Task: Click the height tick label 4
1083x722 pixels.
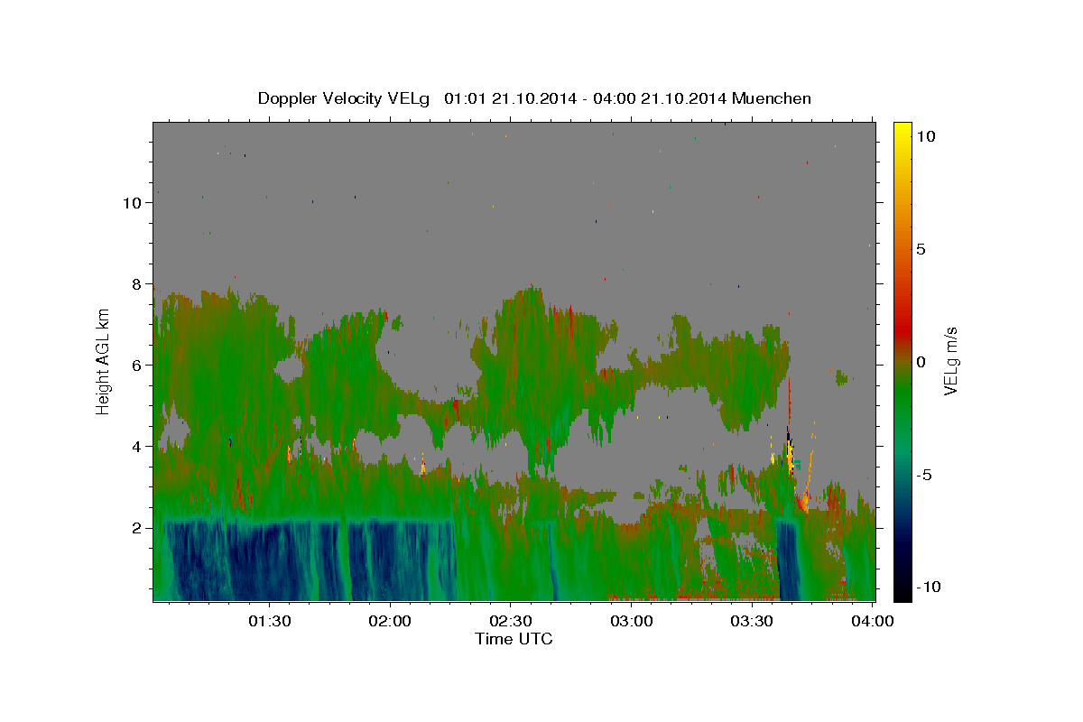Action: click(x=137, y=447)
